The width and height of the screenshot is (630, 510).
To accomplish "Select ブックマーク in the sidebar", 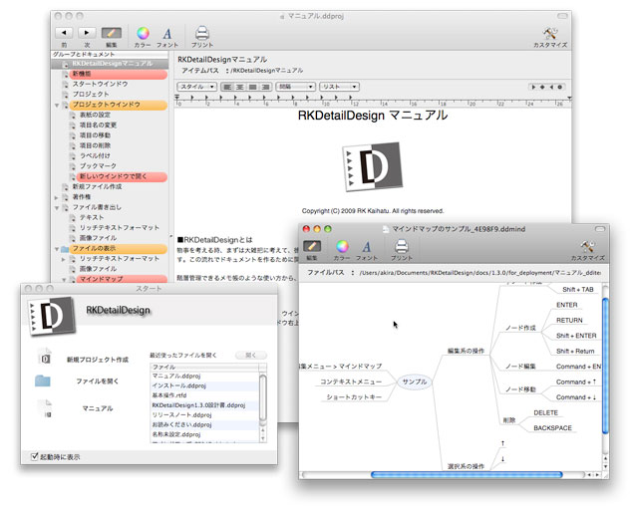I will point(98,166).
